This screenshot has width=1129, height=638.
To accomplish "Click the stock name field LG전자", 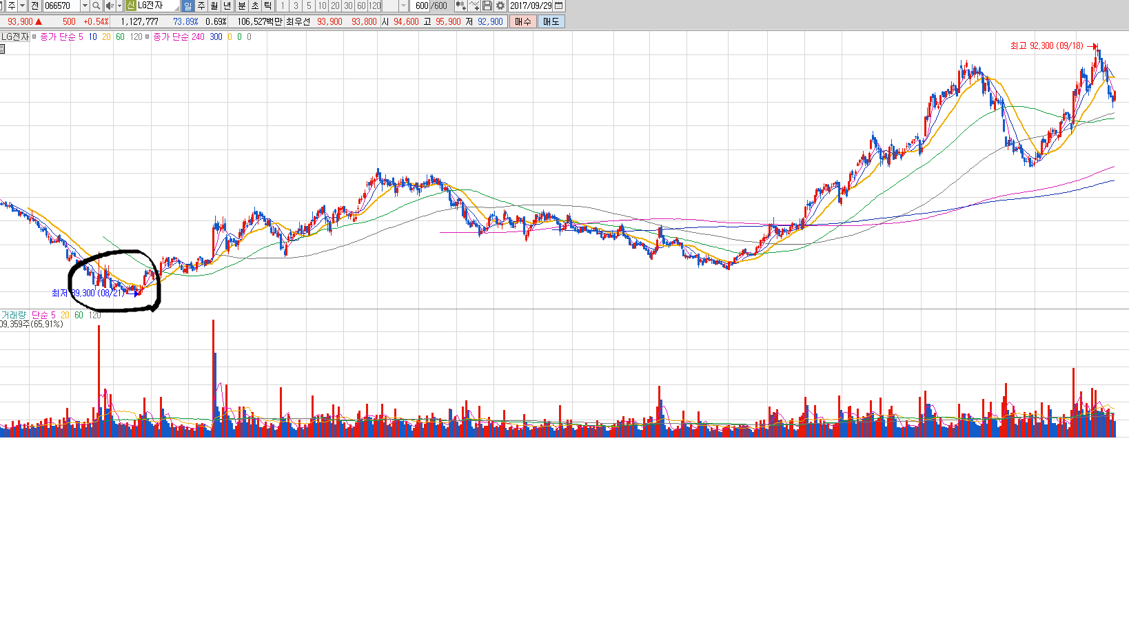I will pos(158,6).
